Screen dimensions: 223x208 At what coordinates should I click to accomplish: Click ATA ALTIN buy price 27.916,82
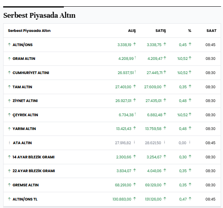tap(123, 143)
